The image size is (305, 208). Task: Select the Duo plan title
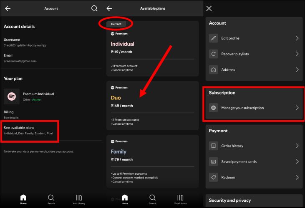(x=116, y=98)
